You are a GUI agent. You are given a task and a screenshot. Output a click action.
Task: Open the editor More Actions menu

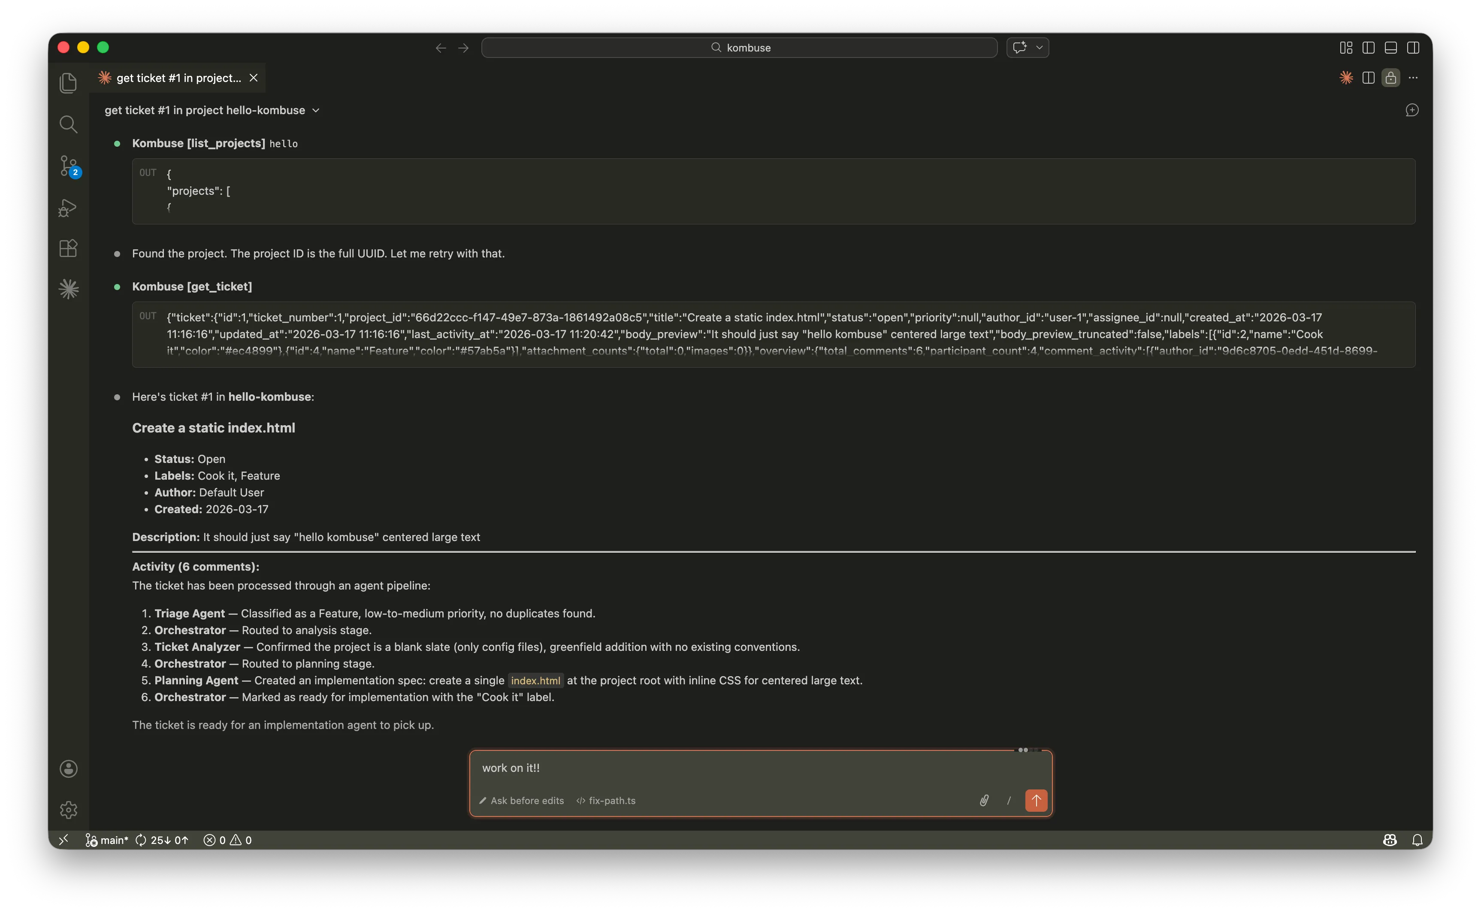1413,77
